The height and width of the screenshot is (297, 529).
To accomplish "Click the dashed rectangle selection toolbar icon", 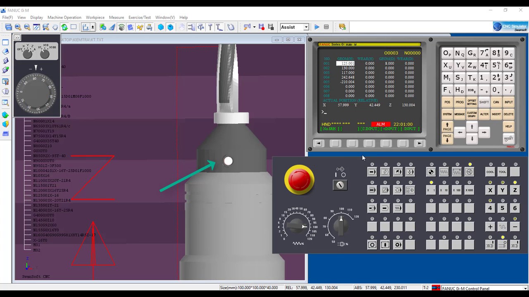I will tap(74, 27).
